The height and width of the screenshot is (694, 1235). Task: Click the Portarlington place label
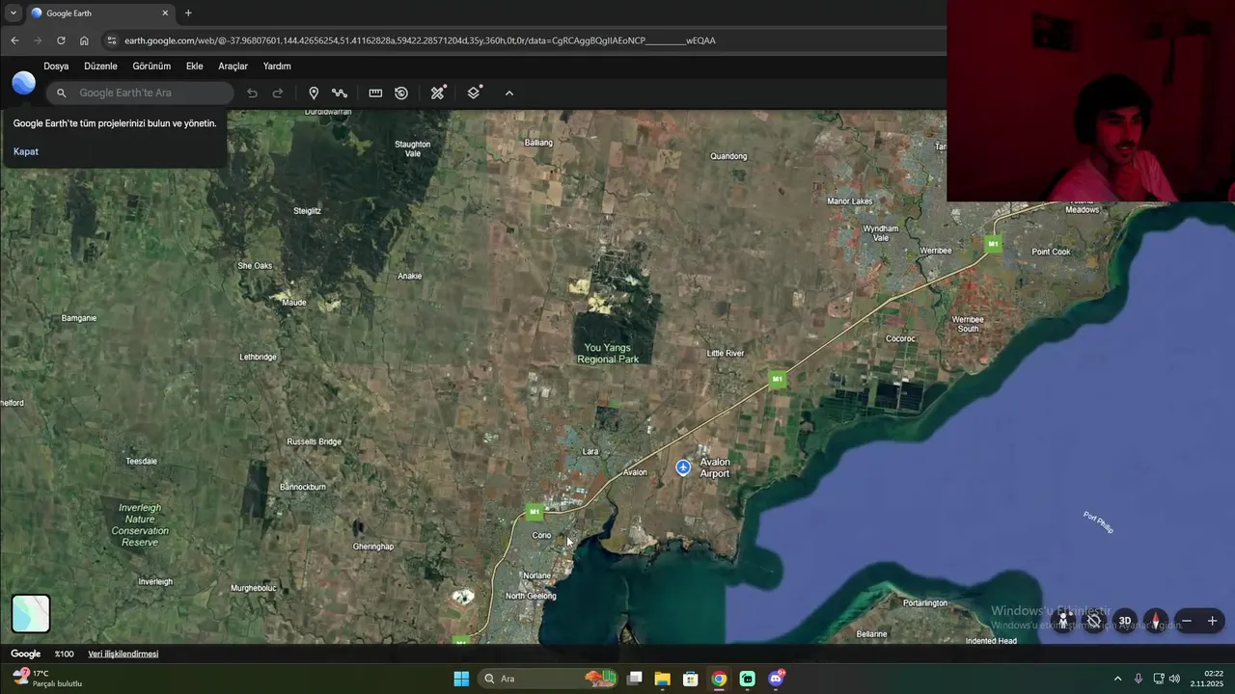tap(925, 603)
